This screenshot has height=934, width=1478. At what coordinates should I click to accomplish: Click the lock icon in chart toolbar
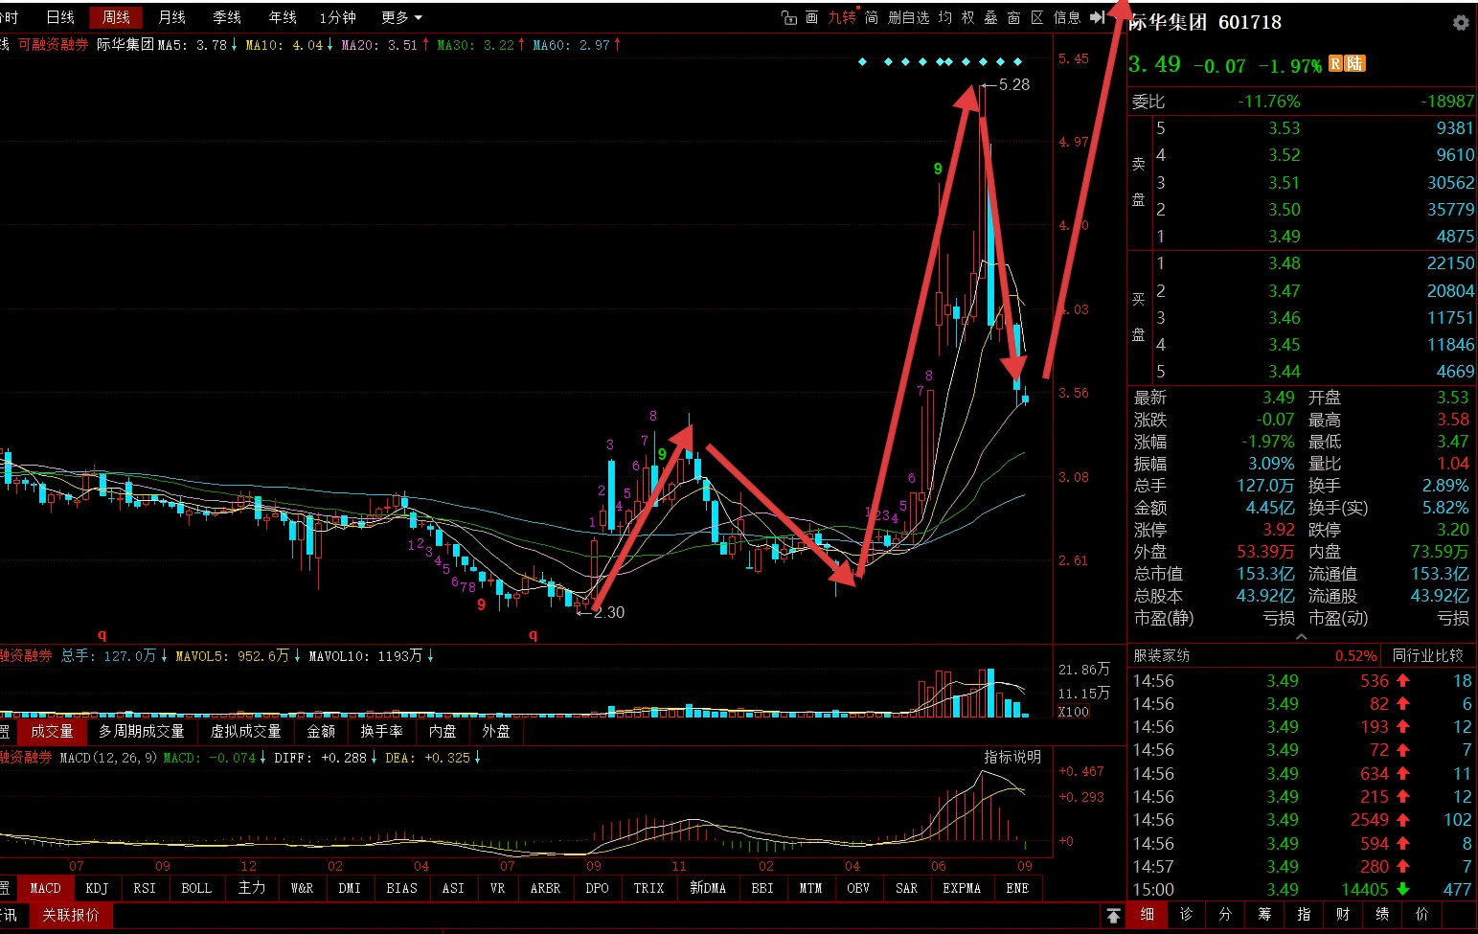click(x=788, y=17)
